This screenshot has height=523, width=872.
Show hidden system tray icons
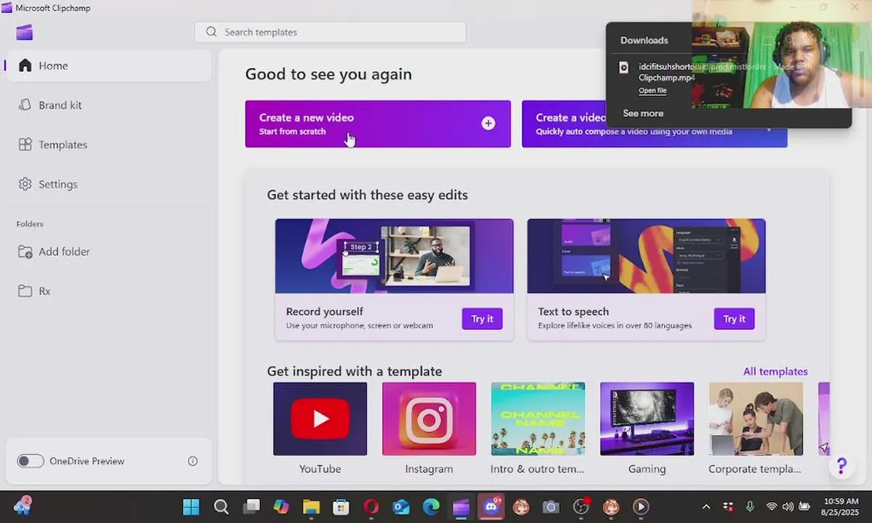[706, 507]
